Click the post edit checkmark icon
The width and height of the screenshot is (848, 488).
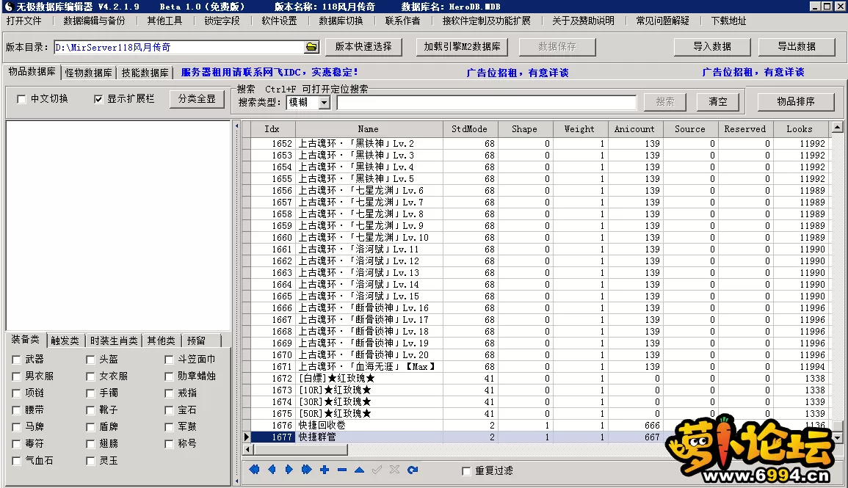377,470
